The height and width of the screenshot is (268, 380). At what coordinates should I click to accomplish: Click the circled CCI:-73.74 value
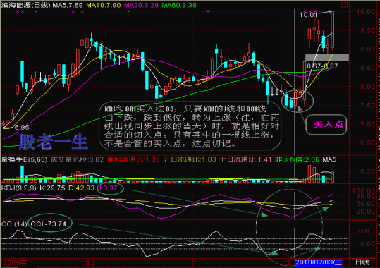[50, 224]
